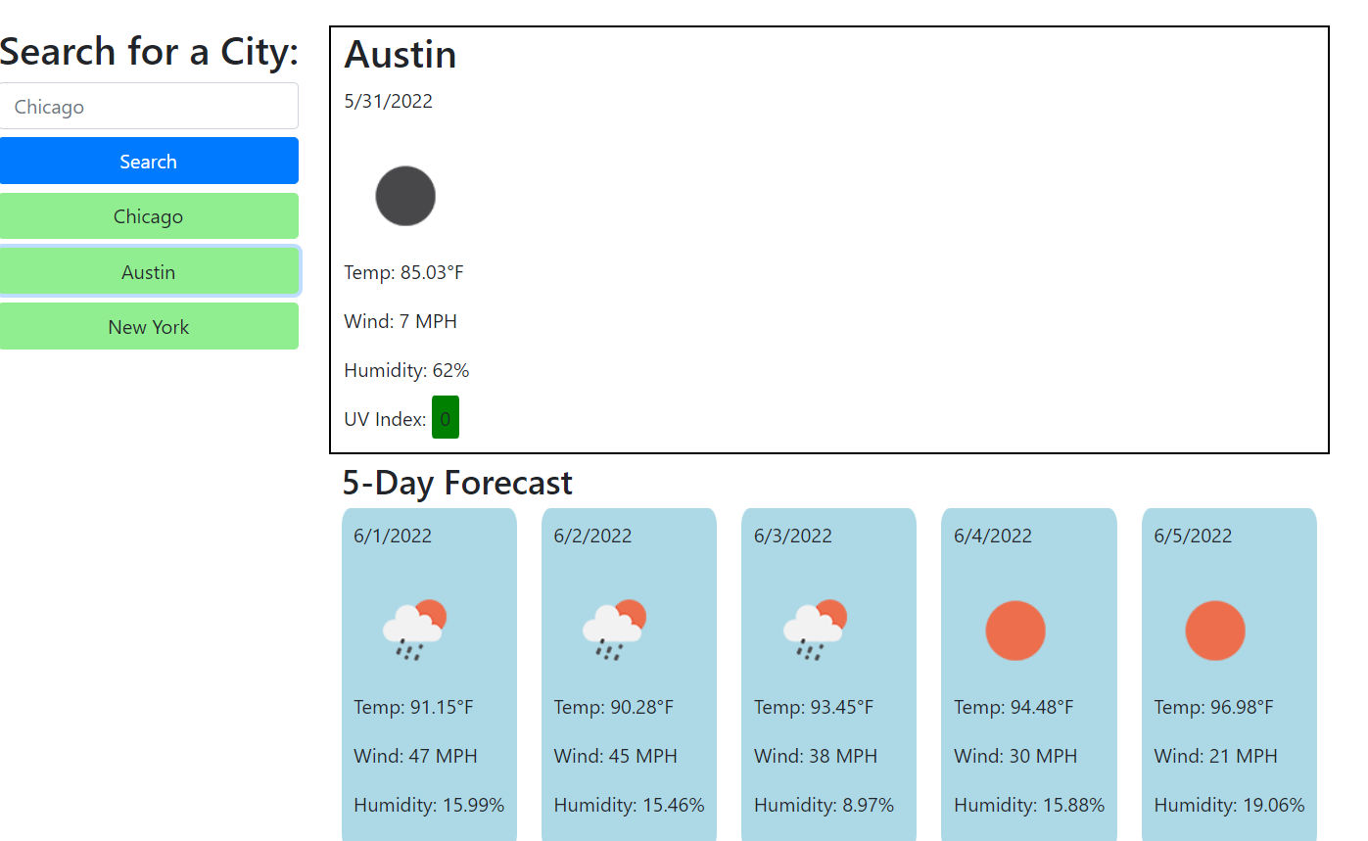Image resolution: width=1368 pixels, height=841 pixels.
Task: Select Chicago from search history
Action: [149, 216]
